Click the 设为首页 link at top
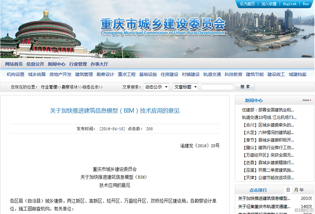The width and height of the screenshot is (315, 214). 247,4
